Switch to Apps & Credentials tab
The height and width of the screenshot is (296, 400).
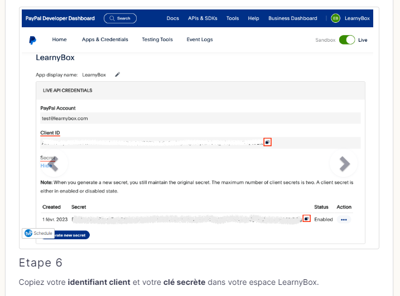pos(105,40)
